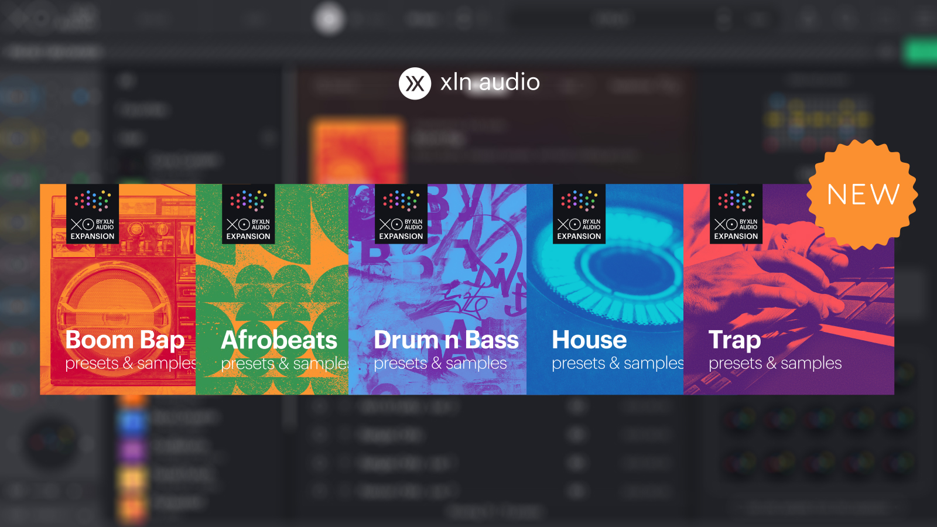This screenshot has width=937, height=527.
Task: Open the Drum n Bass expansion cover
Action: tap(437, 289)
